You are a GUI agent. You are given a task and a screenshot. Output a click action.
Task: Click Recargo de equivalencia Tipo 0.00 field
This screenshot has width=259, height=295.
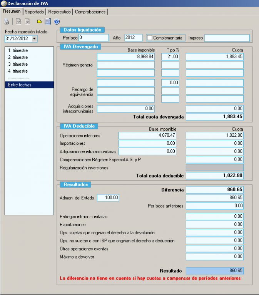170,83
